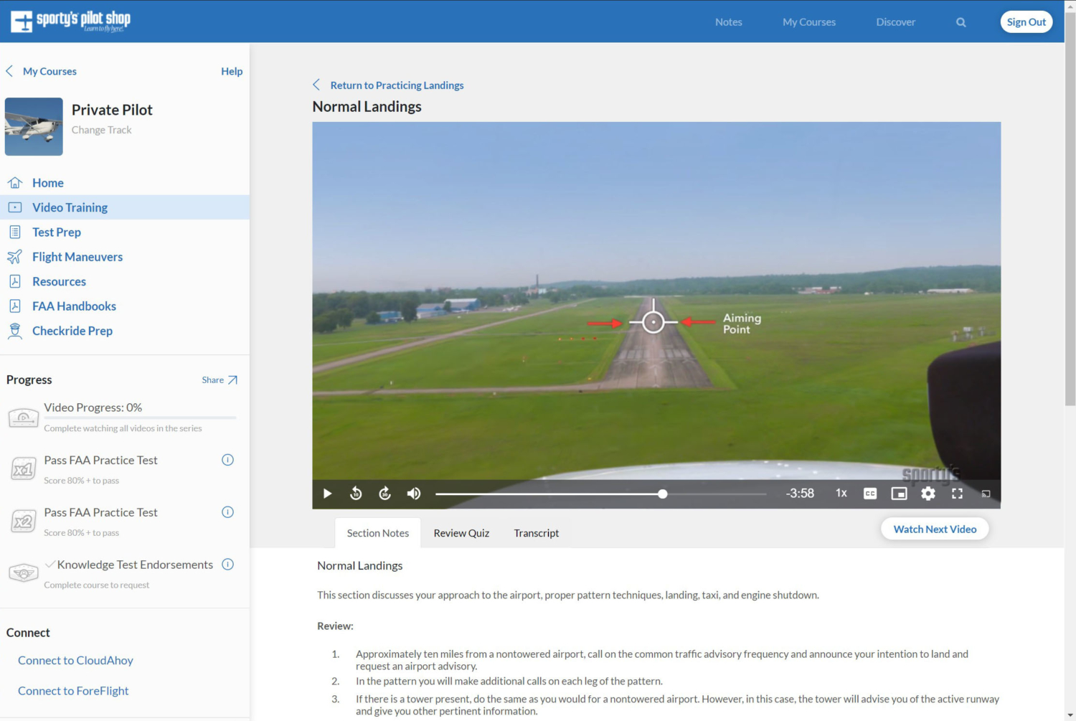
Task: Open the Review Quiz tab
Action: tap(461, 533)
